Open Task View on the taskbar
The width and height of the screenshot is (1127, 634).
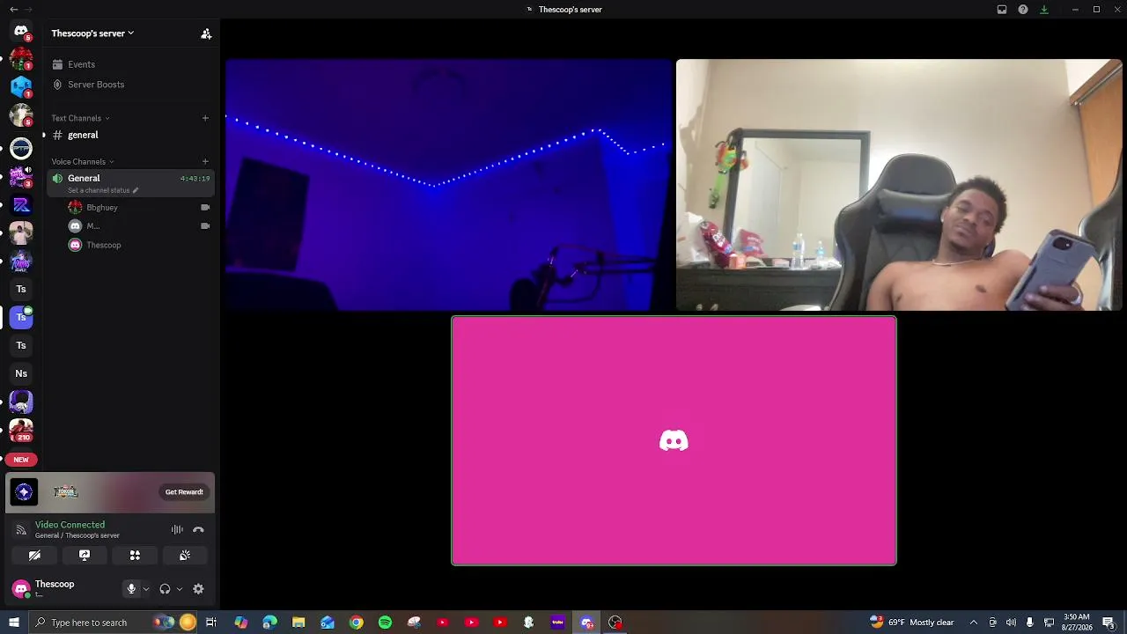click(x=211, y=623)
